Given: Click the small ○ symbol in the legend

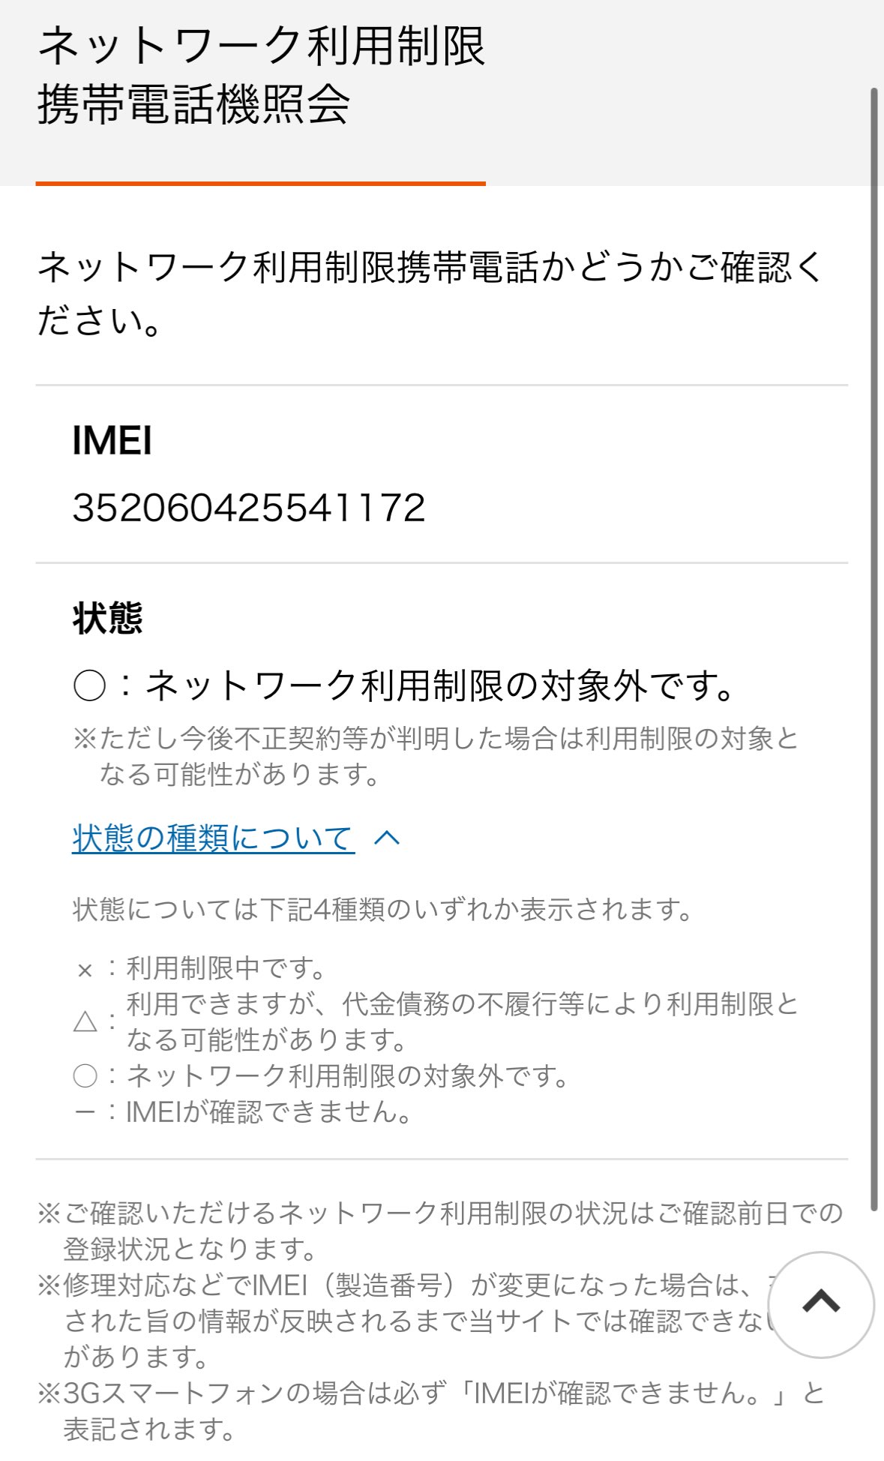Looking at the screenshot, I should click(85, 1076).
